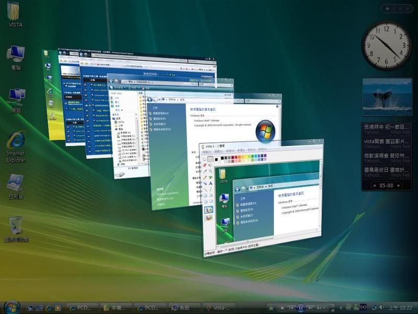Viewport: 418px width, 314px height.
Task: Show hidden tray icons with the chevron
Action: click(x=341, y=308)
